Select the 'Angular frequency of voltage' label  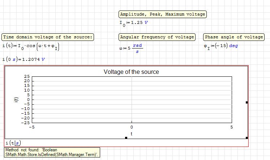(157, 37)
